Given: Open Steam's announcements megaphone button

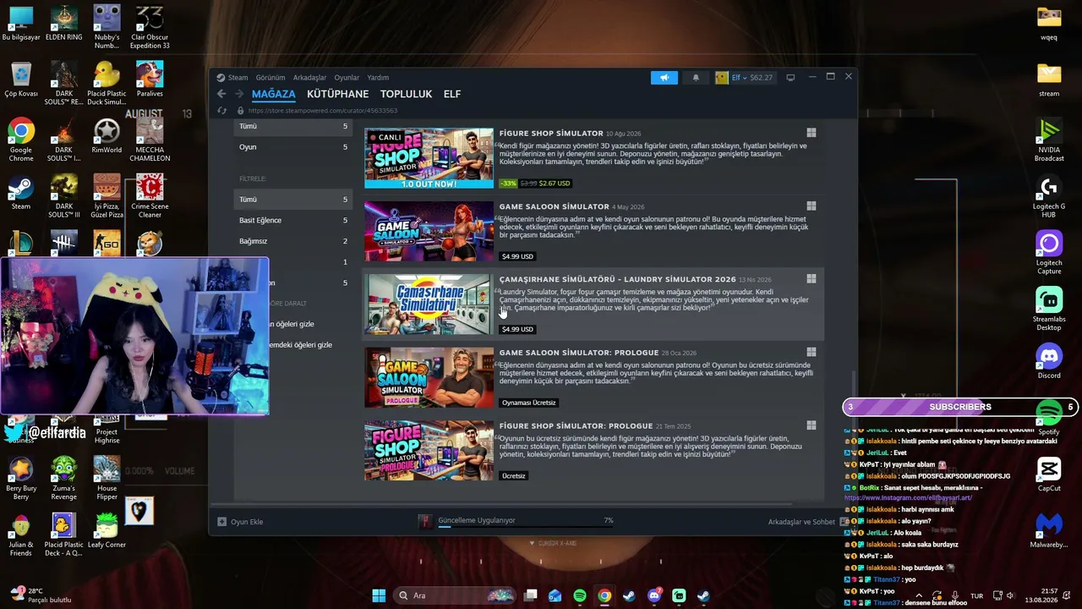Looking at the screenshot, I should point(664,78).
